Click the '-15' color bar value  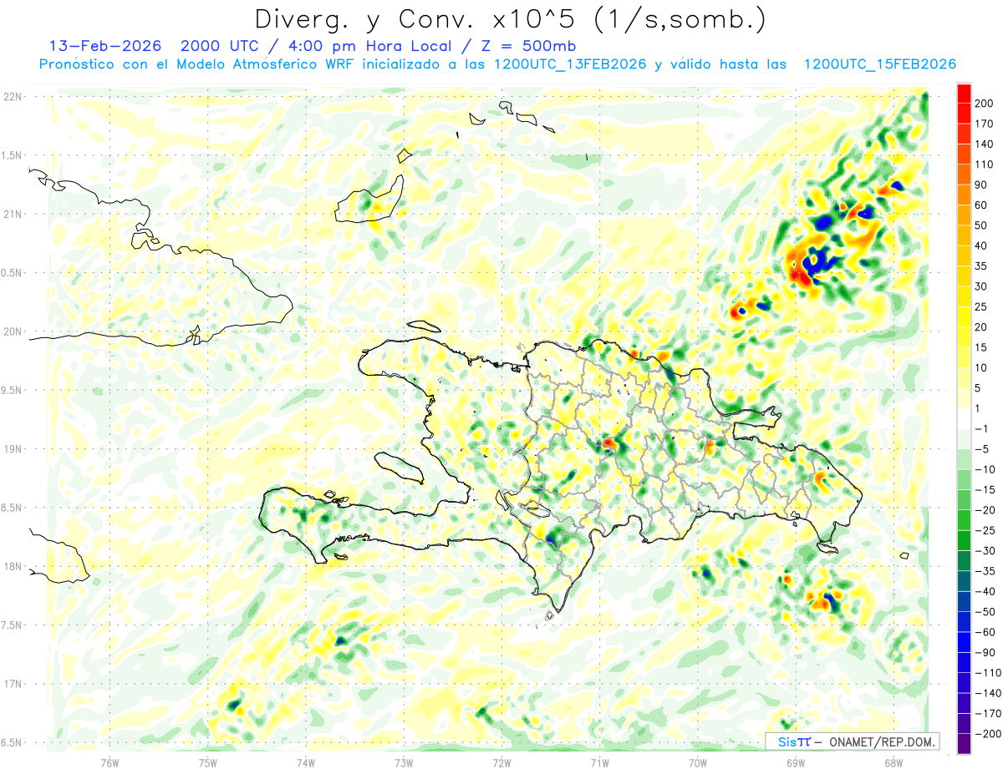(x=985, y=489)
